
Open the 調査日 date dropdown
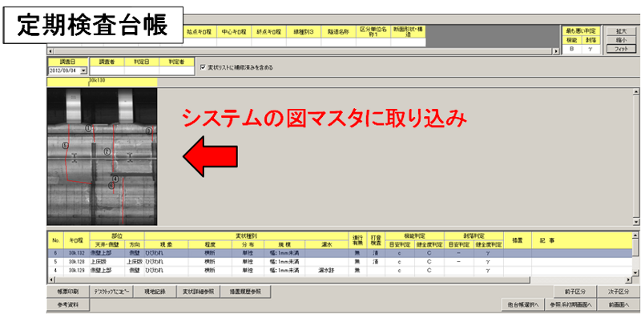click(x=84, y=70)
